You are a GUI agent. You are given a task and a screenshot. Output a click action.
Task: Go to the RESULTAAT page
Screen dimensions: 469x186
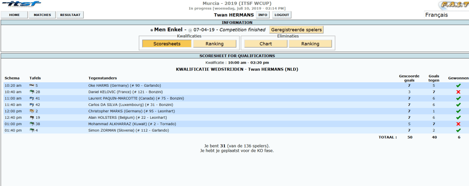[70, 15]
